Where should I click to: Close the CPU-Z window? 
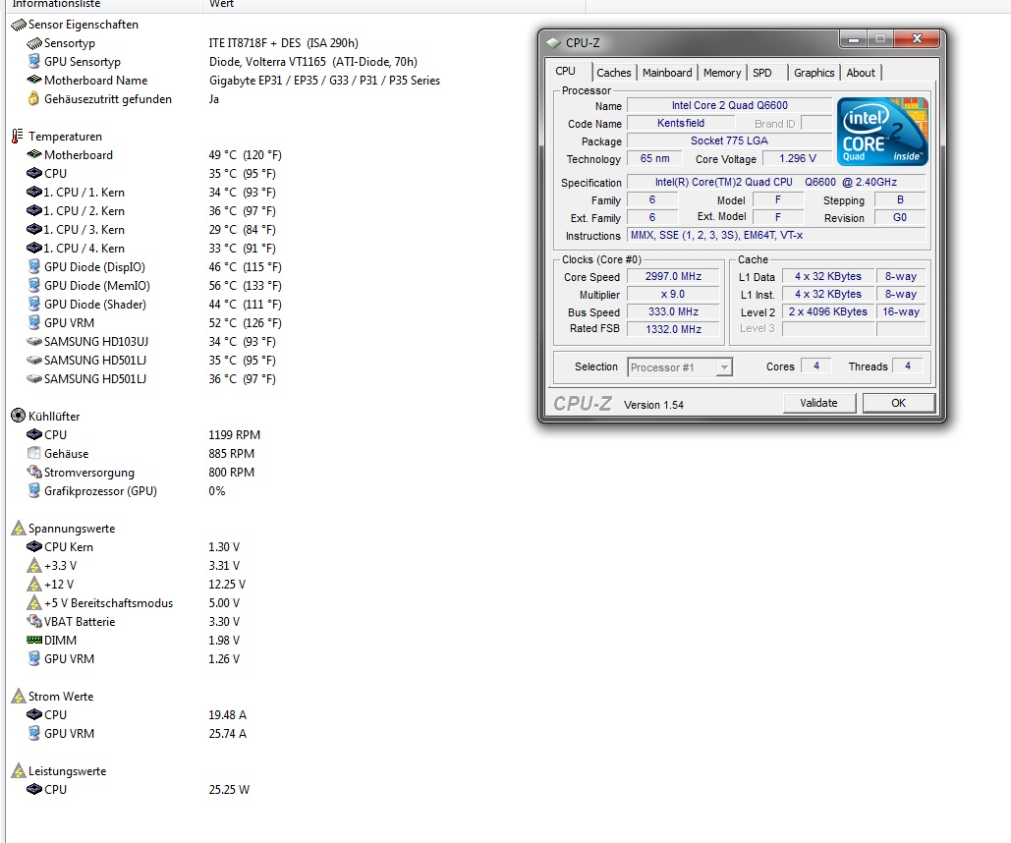[917, 39]
